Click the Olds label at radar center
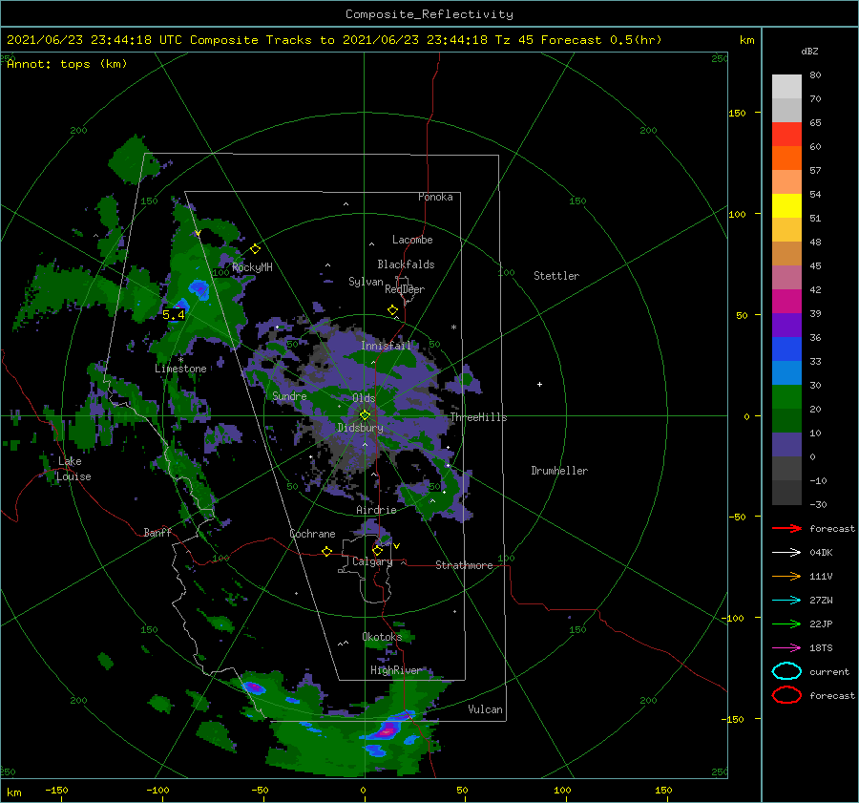Viewport: 859px width, 803px height. coord(364,398)
